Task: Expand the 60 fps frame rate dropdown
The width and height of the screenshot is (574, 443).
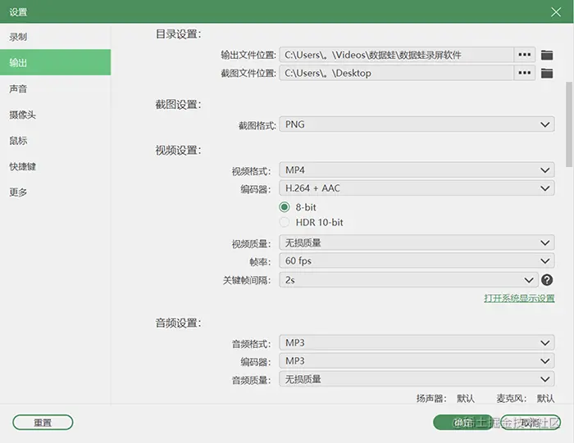Action: point(417,261)
